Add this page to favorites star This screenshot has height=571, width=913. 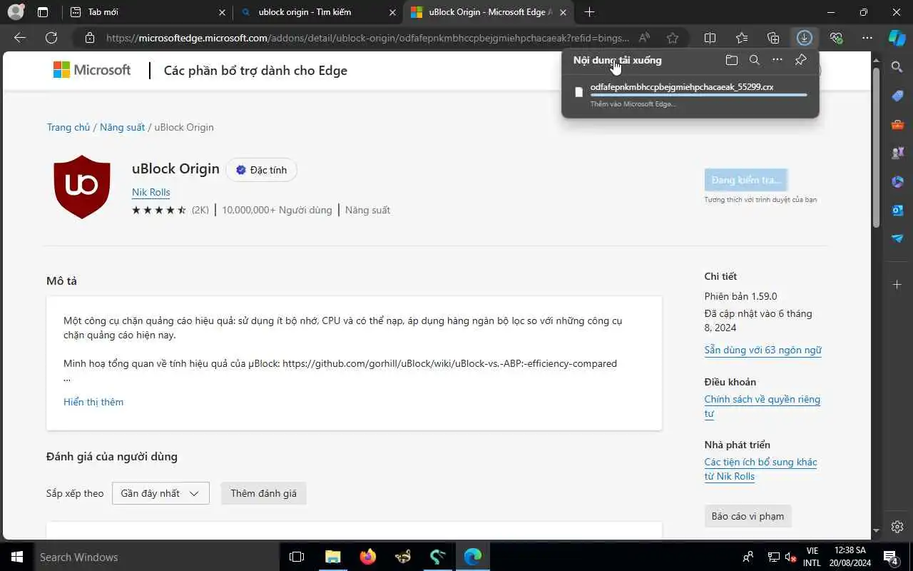pyautogui.click(x=672, y=38)
